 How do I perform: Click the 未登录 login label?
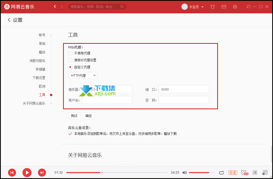pos(194,7)
